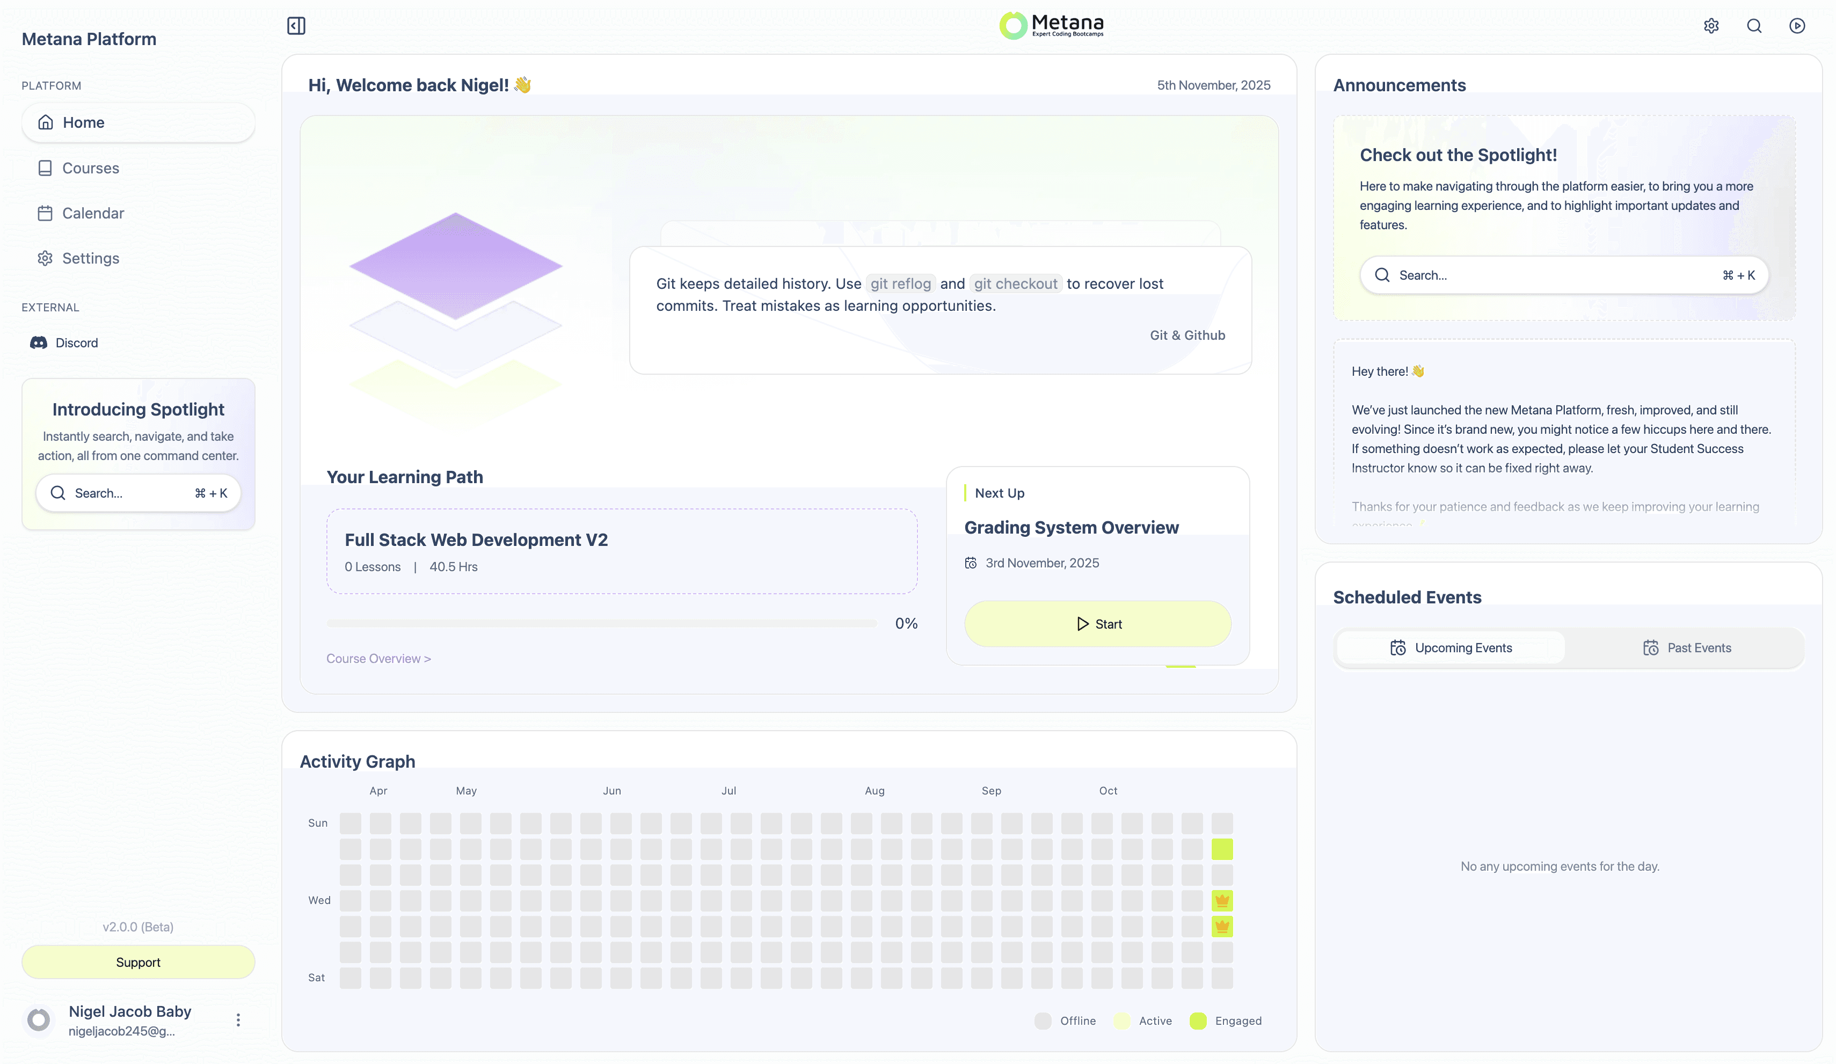Click the Support button
Viewport: 1836px width, 1064px height.
137,962
